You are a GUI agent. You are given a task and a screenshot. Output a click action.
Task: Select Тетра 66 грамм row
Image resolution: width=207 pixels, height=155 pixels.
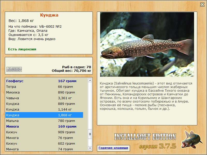point(44,87)
